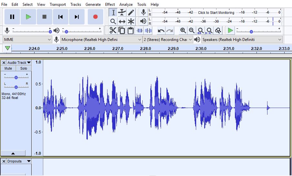Open the Edit menu

click(15, 4)
